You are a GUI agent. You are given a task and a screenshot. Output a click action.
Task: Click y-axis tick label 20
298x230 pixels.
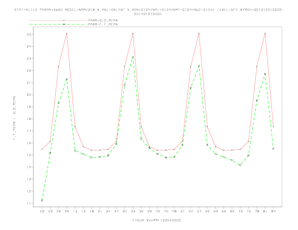(x=29, y=95)
